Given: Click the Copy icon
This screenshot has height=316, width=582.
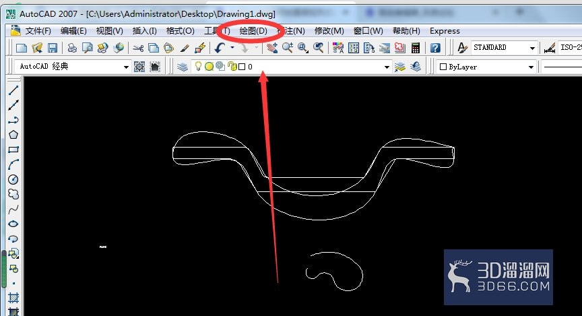Looking at the screenshot, I should click(154, 48).
